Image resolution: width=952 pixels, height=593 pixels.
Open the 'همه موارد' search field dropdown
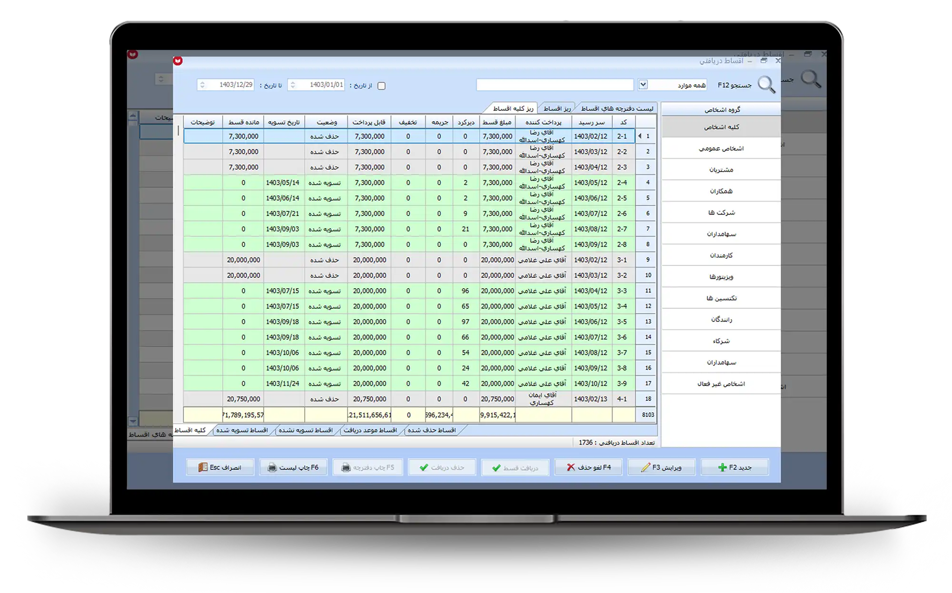click(643, 85)
